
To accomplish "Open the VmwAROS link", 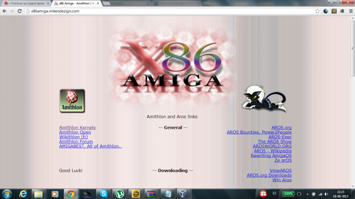I will pyautogui.click(x=281, y=171).
